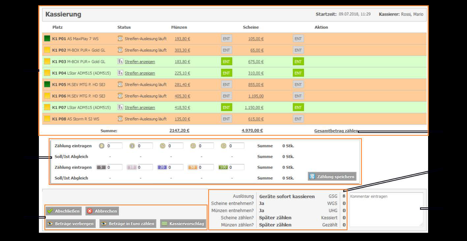The image size is (467, 241).
Task: Click green banknote ENT button for K1 P07
Action: (x=298, y=107)
